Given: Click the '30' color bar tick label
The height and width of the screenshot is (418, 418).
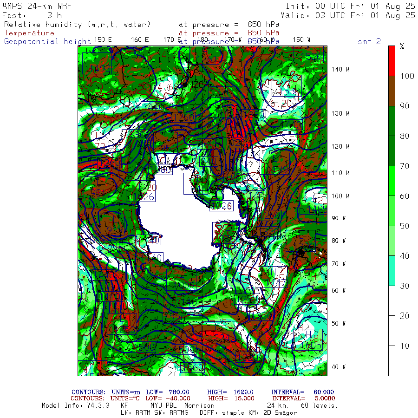Looking at the screenshot, I should click(x=405, y=286).
